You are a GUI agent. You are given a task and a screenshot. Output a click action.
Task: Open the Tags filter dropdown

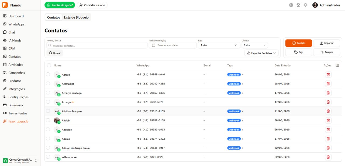click(219, 45)
